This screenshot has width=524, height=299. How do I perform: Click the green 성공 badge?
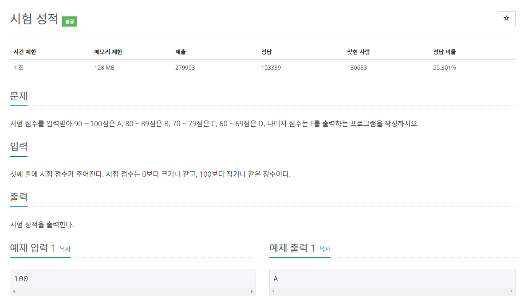(70, 21)
